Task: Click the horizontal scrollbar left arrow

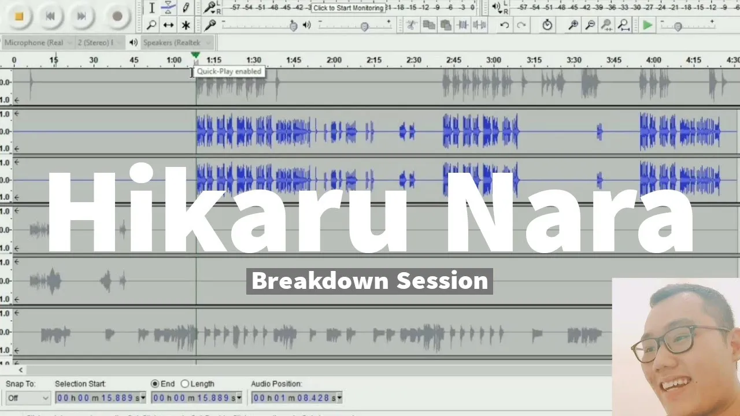Action: pyautogui.click(x=21, y=370)
